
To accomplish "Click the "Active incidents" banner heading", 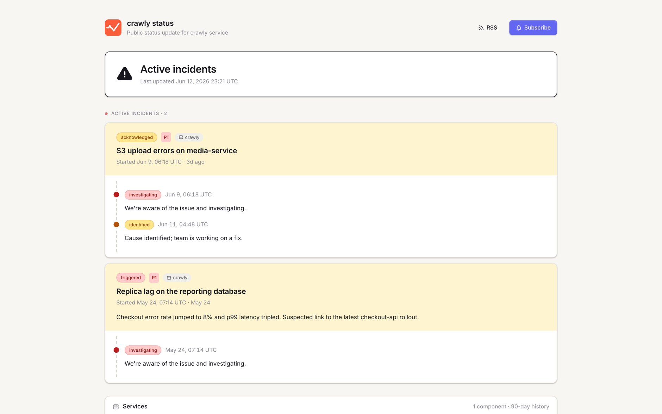I will click(178, 69).
